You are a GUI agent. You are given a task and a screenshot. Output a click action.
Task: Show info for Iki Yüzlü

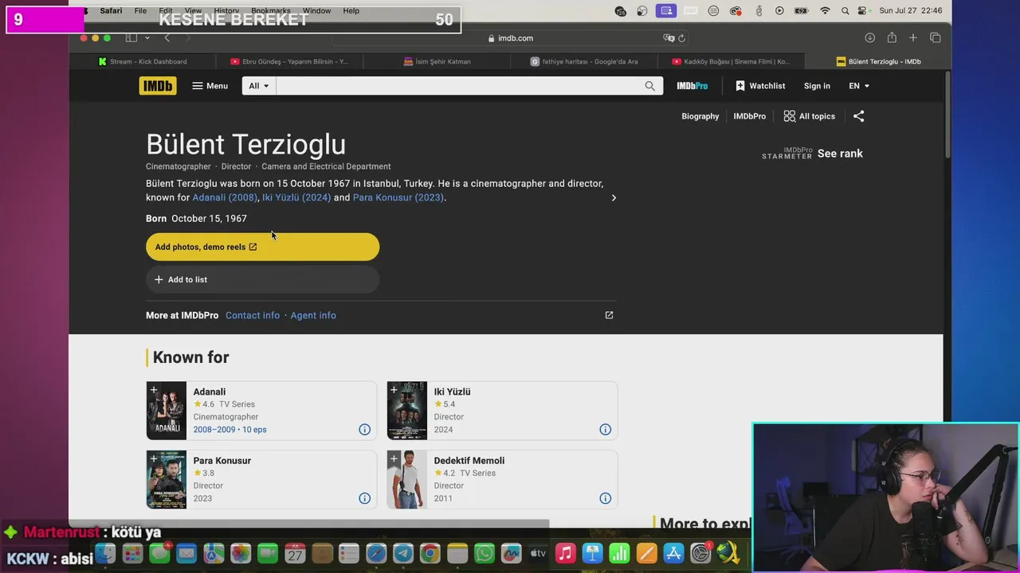pos(605,430)
